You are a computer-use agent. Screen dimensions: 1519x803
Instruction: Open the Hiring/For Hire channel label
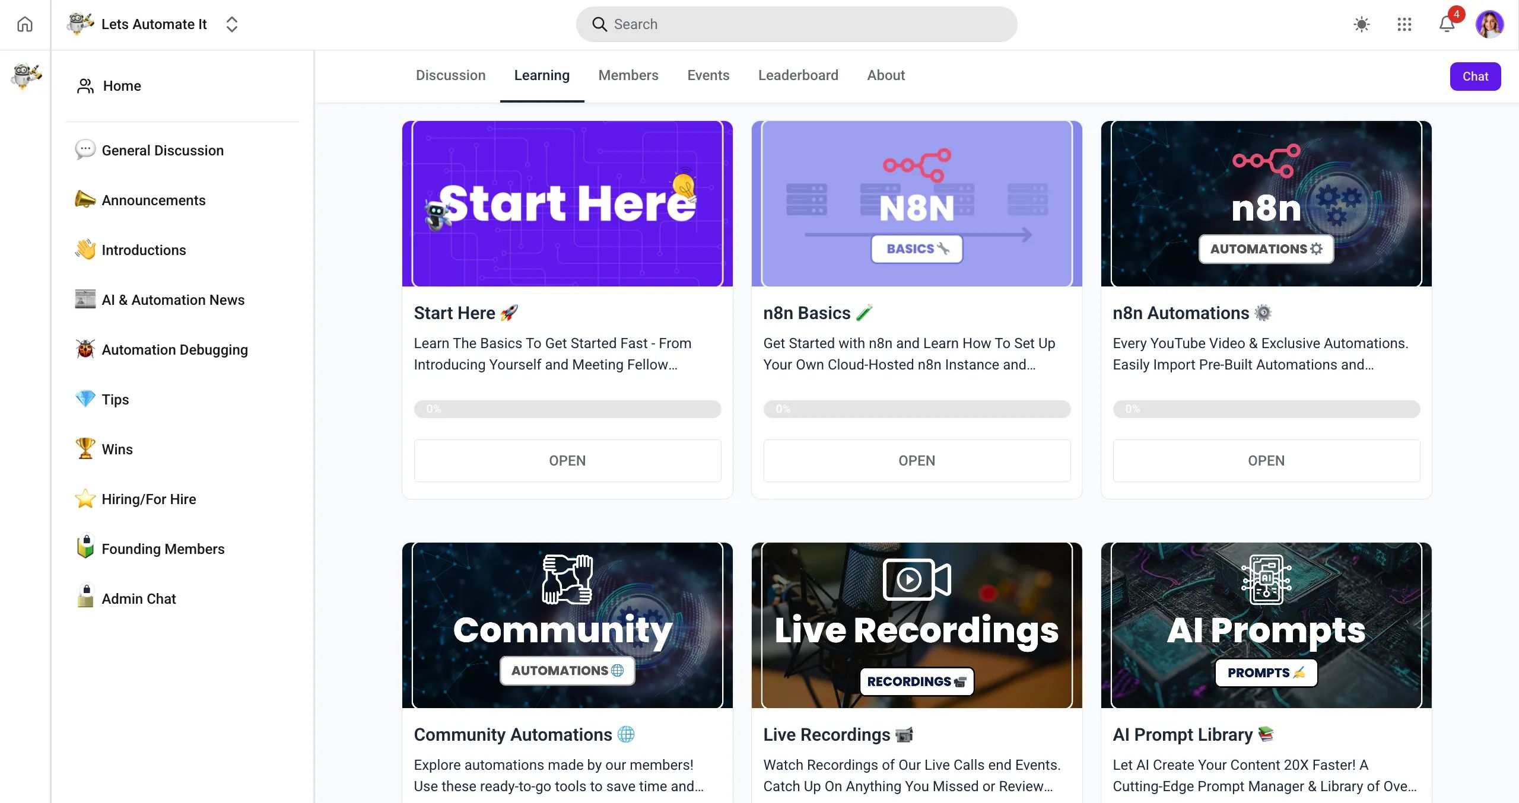click(x=149, y=499)
